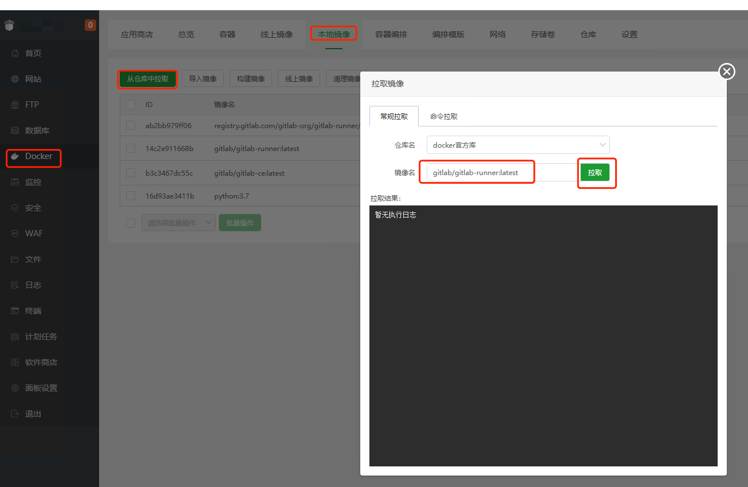
Task: Click the gitlab/gitlab-ce:latest image name
Action: coord(249,173)
